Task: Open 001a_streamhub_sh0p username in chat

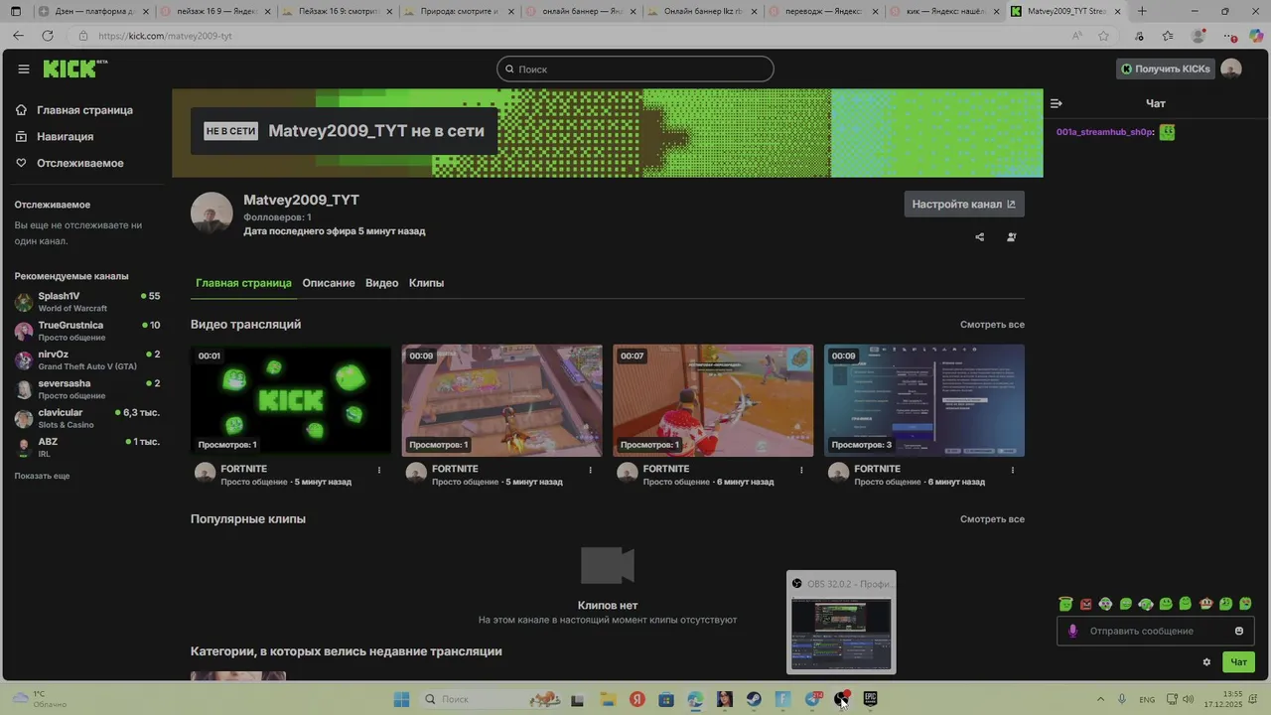Action: coord(1104,132)
